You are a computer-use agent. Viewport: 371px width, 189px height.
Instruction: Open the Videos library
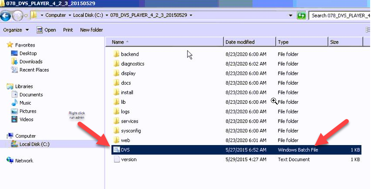pyautogui.click(x=26, y=119)
